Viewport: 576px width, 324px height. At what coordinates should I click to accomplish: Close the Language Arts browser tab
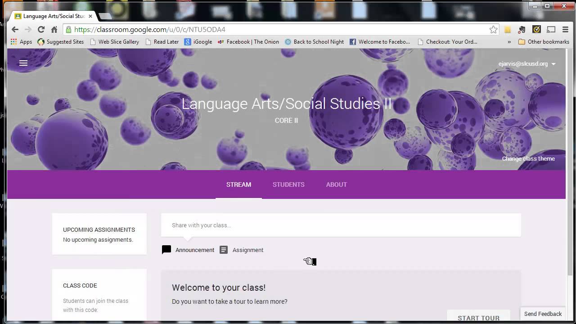pos(90,16)
